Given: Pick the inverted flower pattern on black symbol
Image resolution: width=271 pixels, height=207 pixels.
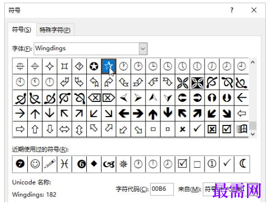Looking at the screenshot, I should coord(197,82).
